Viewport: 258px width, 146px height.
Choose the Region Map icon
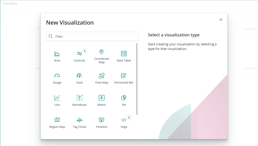point(57,120)
